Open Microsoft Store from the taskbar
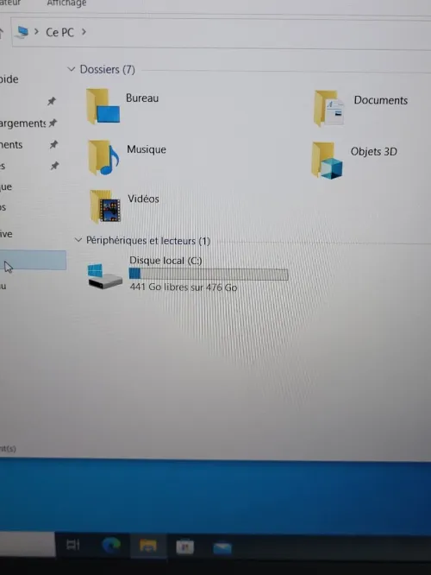Image resolution: width=431 pixels, height=575 pixels. pyautogui.click(x=185, y=547)
